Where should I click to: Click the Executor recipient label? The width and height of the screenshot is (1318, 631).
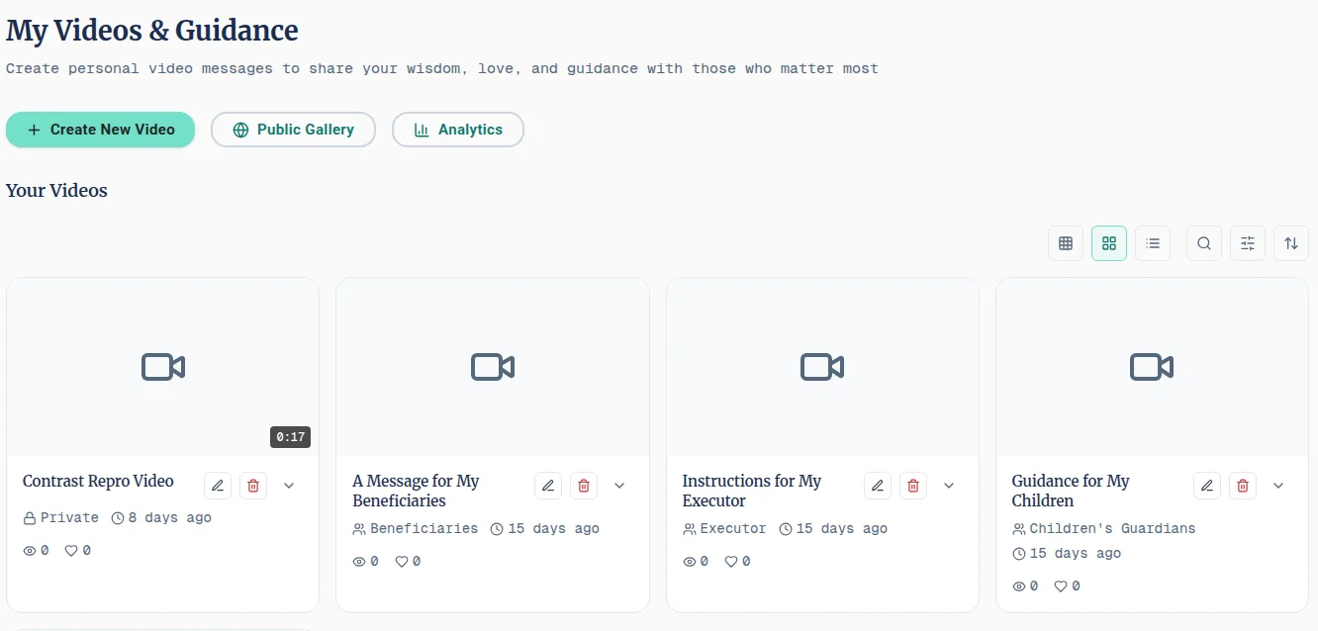725,529
